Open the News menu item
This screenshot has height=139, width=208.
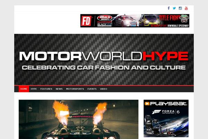tap(59, 89)
